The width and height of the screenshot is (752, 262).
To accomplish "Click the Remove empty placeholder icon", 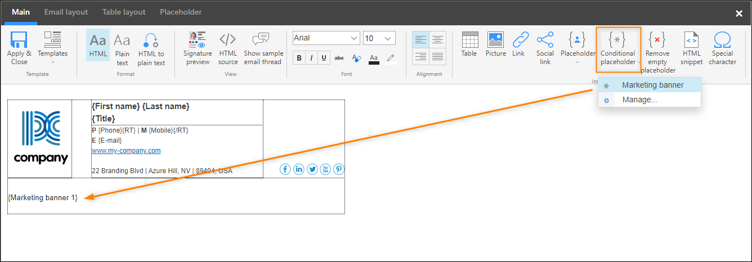I will [x=657, y=39].
